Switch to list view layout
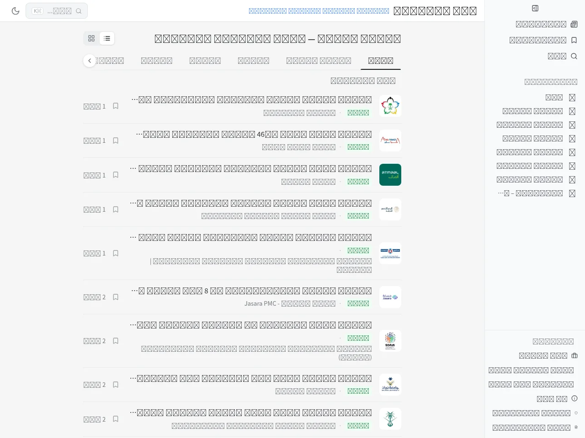 tap(107, 38)
